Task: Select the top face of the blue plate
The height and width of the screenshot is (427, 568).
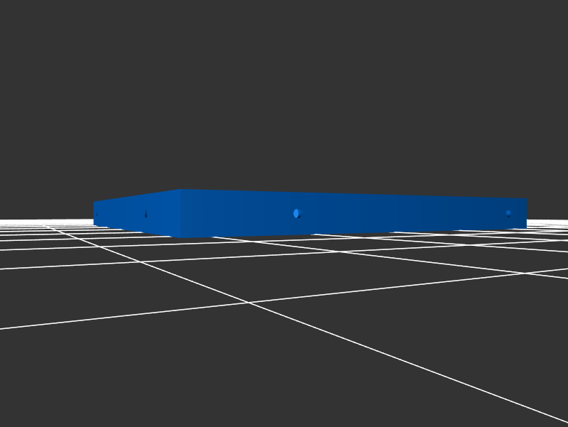Action: [319, 193]
